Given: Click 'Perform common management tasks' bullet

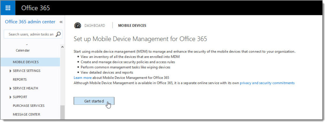Looking at the screenshot, I should pos(125,67).
